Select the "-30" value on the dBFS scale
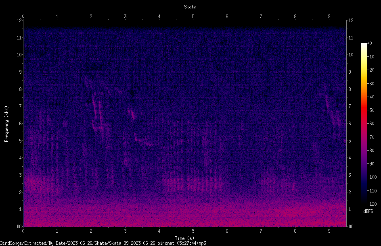The height and width of the screenshot is (246, 381). click(x=371, y=84)
